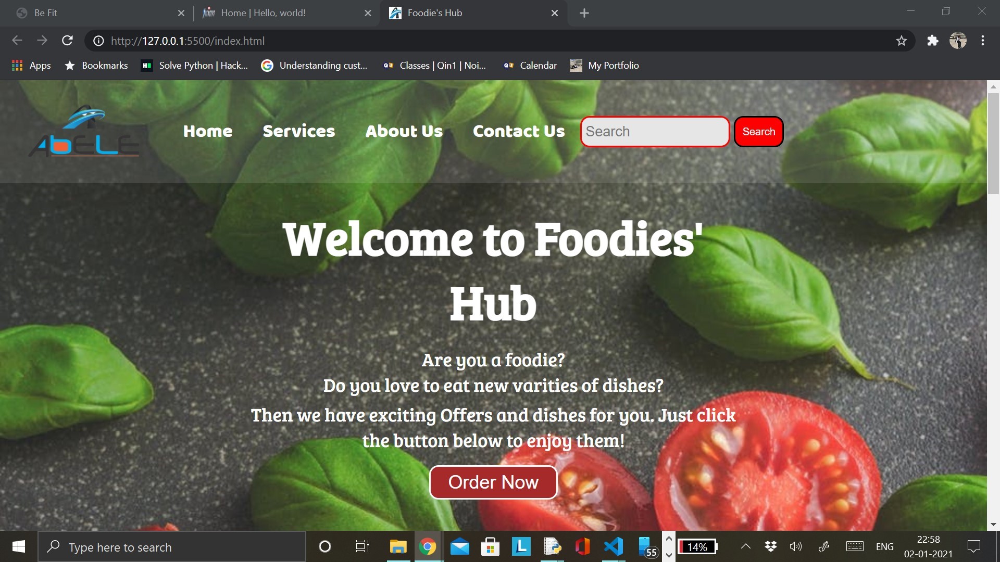Open the volume speaker control in the tray
This screenshot has width=1000, height=562.
tap(795, 546)
